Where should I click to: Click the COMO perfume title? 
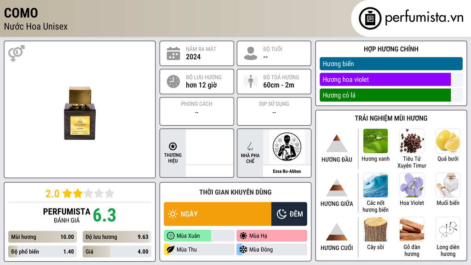(x=21, y=13)
